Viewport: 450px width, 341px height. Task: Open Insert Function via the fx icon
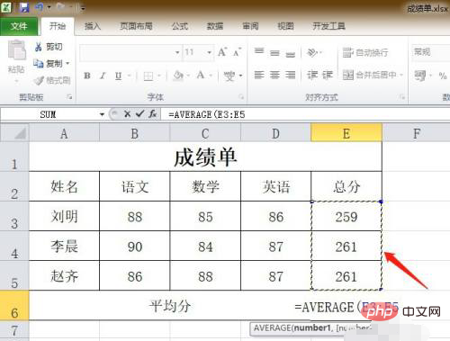click(x=153, y=114)
